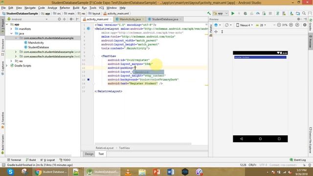Switch to StudentDatabase.java tab

pyautogui.click(x=165, y=19)
